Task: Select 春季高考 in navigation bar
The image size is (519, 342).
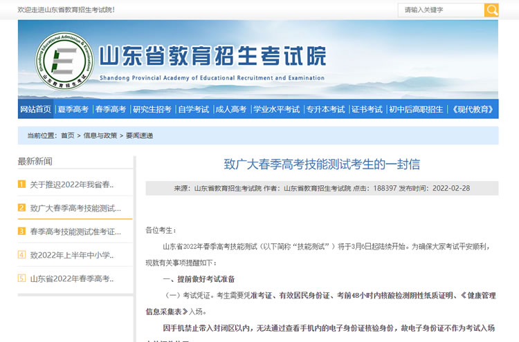Action: pyautogui.click(x=111, y=109)
